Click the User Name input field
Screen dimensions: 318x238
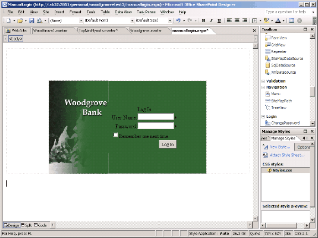pyautogui.click(x=156, y=117)
